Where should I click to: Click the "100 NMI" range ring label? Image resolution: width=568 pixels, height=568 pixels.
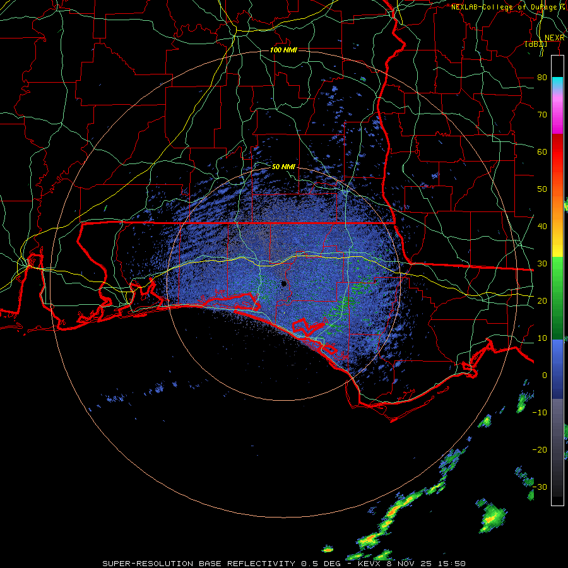(283, 50)
